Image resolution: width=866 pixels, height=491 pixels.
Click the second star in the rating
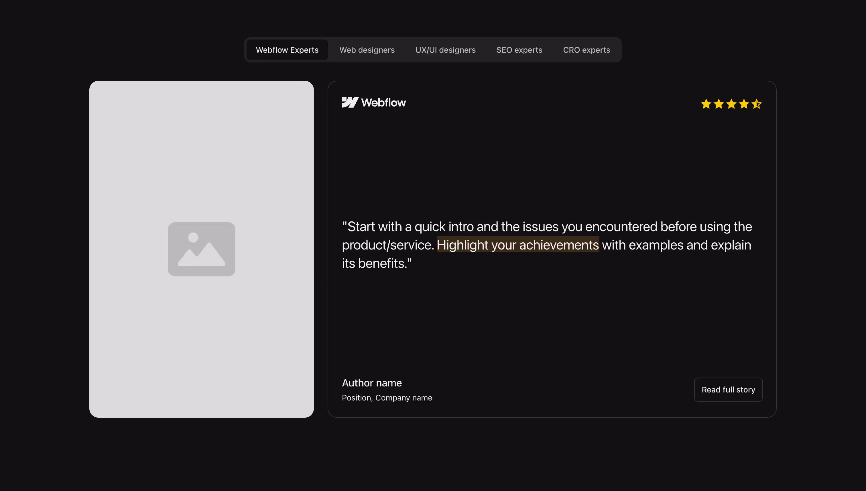(719, 104)
